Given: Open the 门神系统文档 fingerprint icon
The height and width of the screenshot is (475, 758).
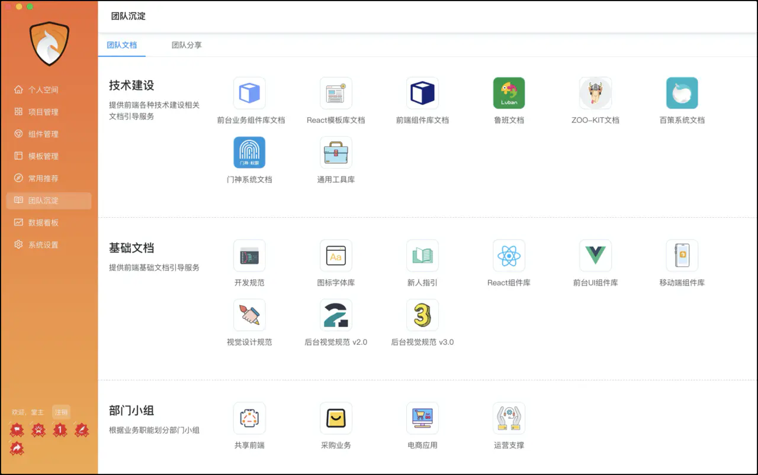Looking at the screenshot, I should [249, 153].
